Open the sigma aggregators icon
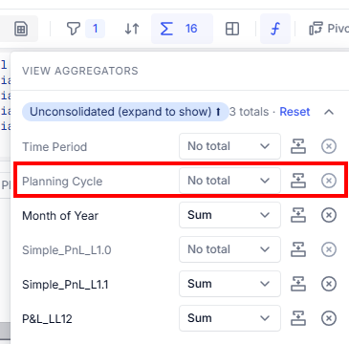 [166, 29]
